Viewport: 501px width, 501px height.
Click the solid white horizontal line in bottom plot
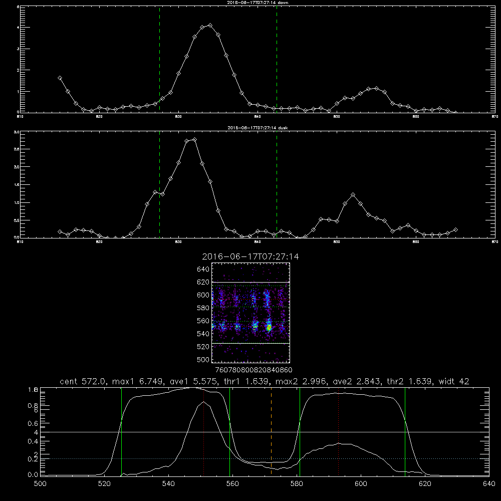pyautogui.click(x=265, y=432)
